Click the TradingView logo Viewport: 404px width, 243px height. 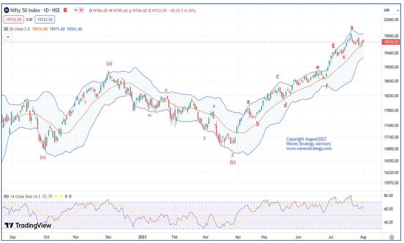pyautogui.click(x=28, y=225)
